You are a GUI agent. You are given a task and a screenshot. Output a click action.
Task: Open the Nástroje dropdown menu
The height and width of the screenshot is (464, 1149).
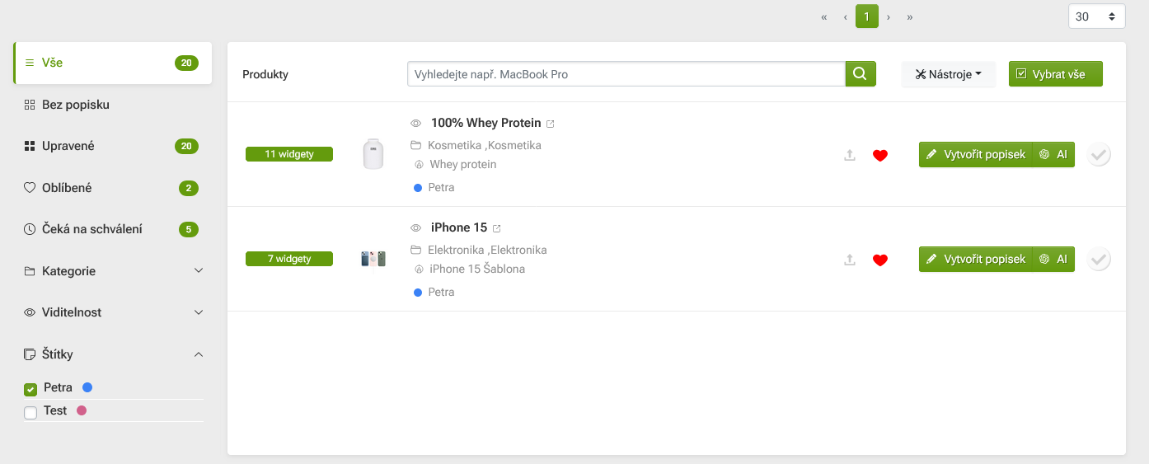pos(948,74)
